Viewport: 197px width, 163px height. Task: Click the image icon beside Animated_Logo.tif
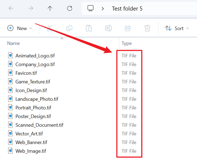[x=10, y=55]
